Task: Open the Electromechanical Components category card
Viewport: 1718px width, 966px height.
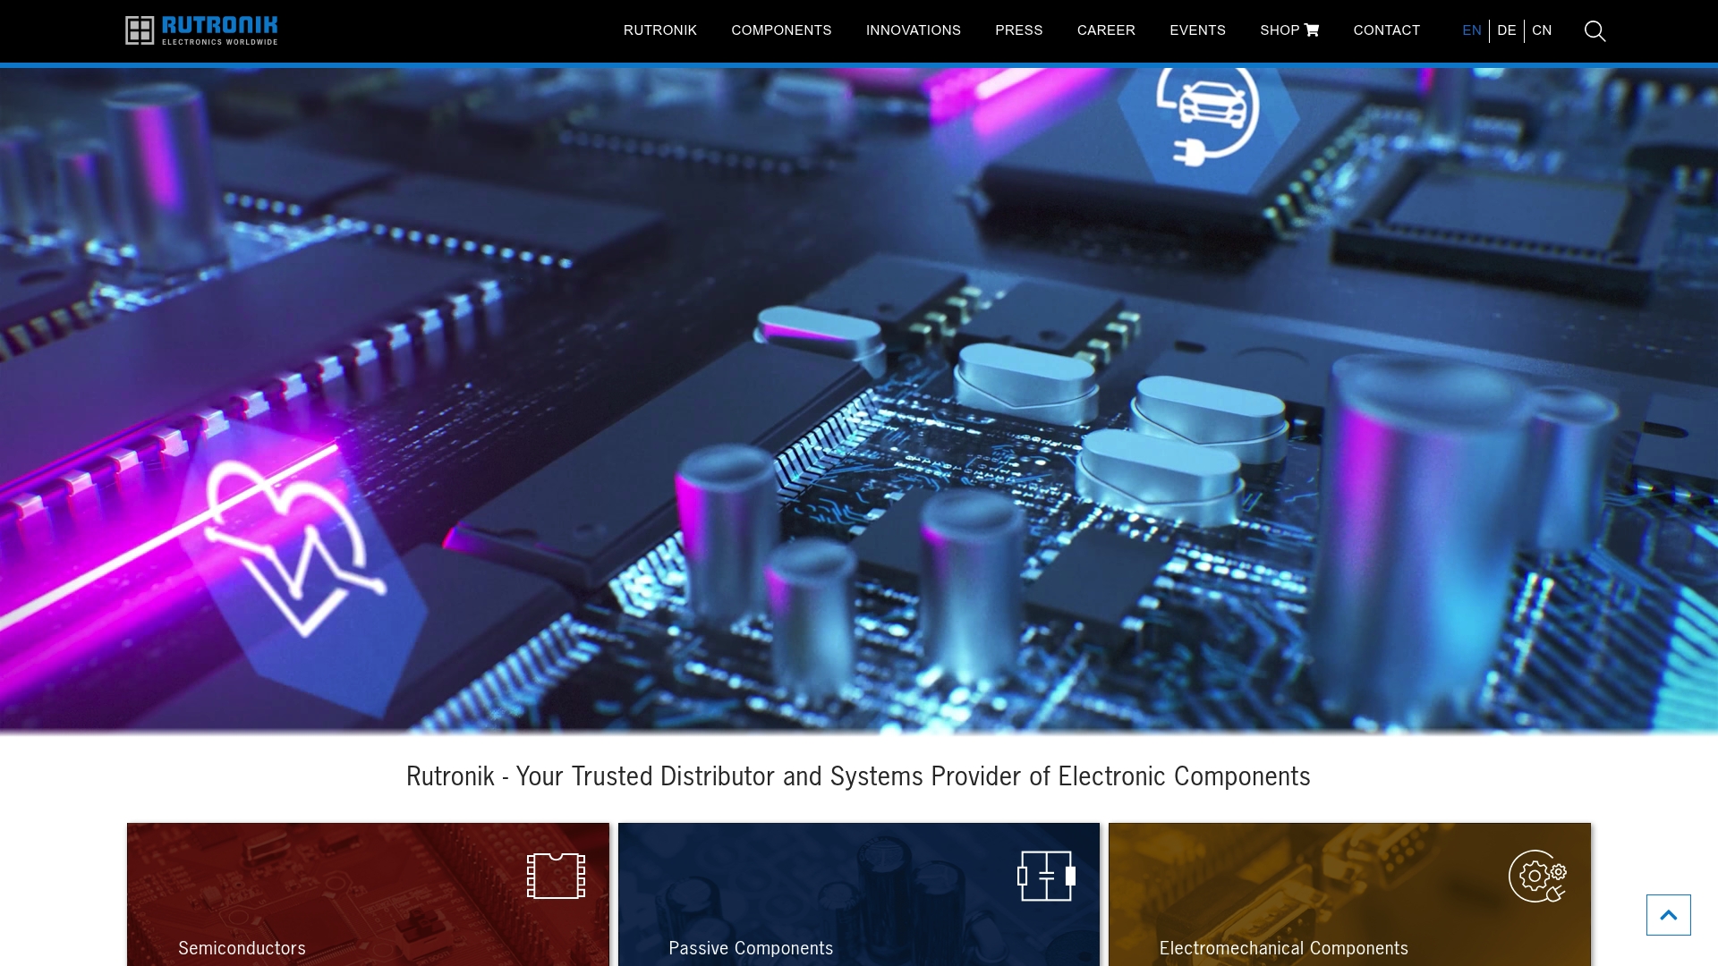Action: pos(1349,894)
